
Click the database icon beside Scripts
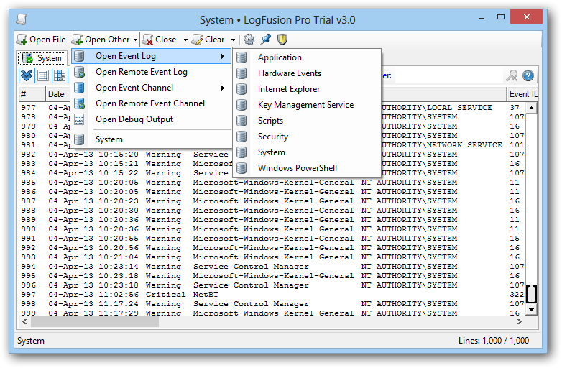click(242, 121)
